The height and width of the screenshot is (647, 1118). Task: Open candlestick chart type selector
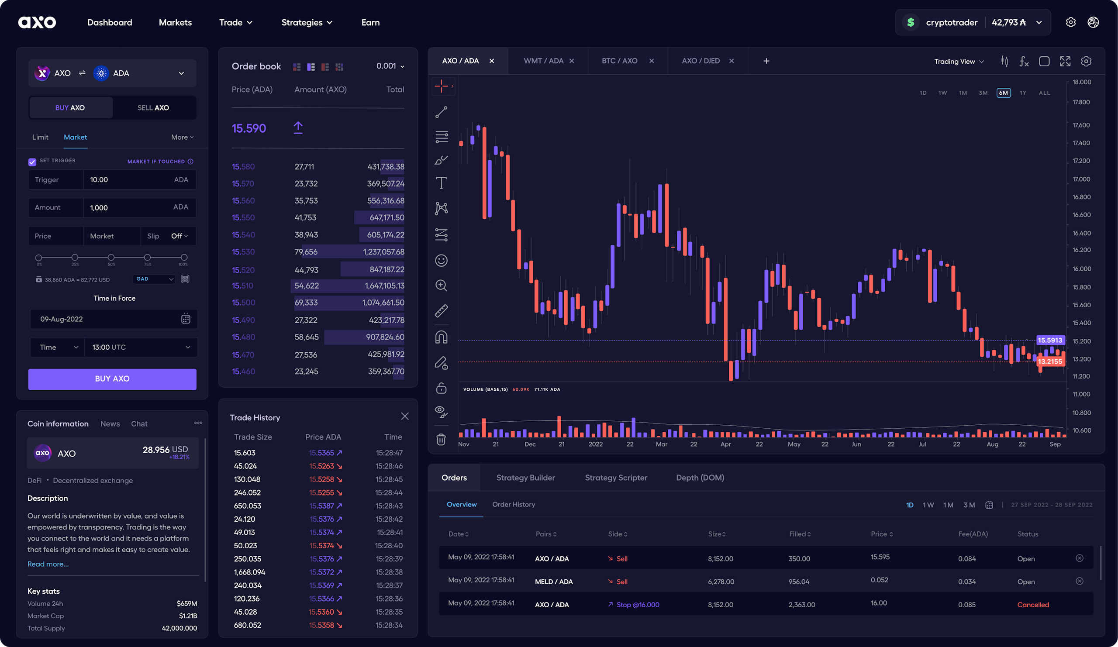(x=1004, y=61)
